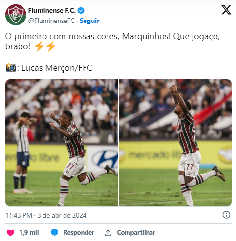Click the share upload arrow icon

click(x=108, y=233)
